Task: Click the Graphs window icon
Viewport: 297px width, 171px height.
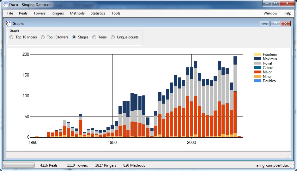Action: coord(9,24)
